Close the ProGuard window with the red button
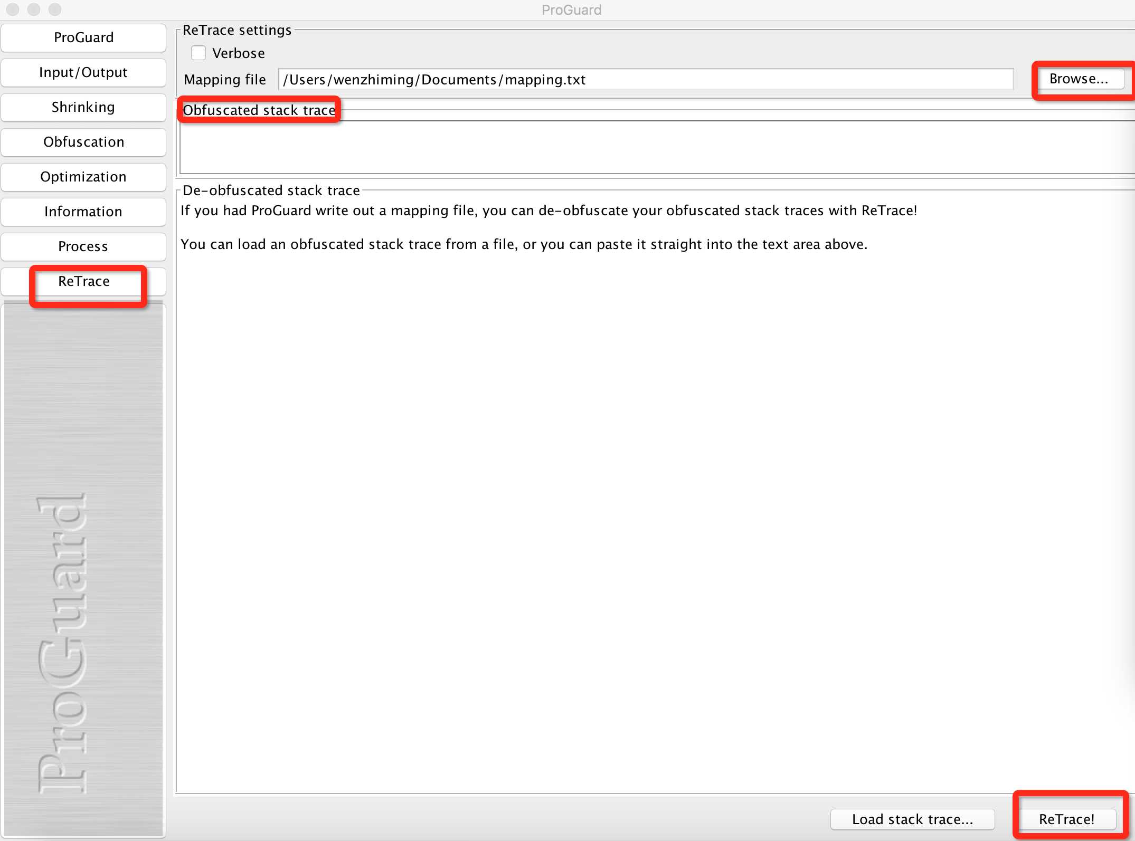This screenshot has height=841, width=1135. tap(13, 9)
